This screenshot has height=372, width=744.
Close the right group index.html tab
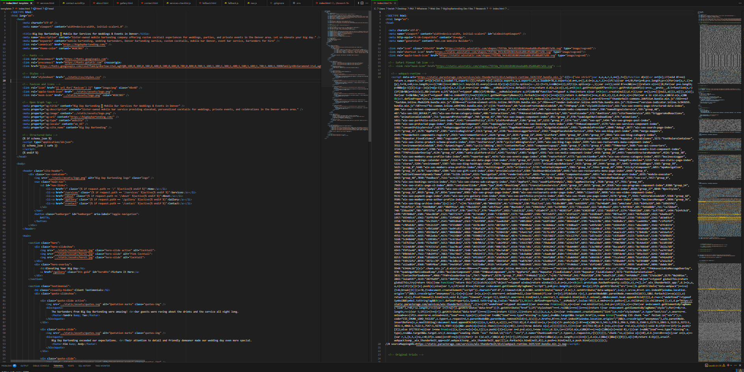[x=394, y=3]
